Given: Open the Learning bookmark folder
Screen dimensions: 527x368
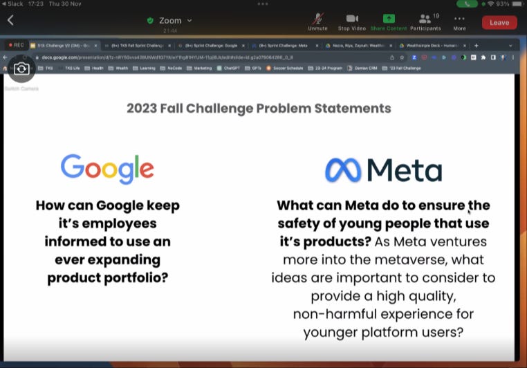Looking at the screenshot, I should [144, 68].
